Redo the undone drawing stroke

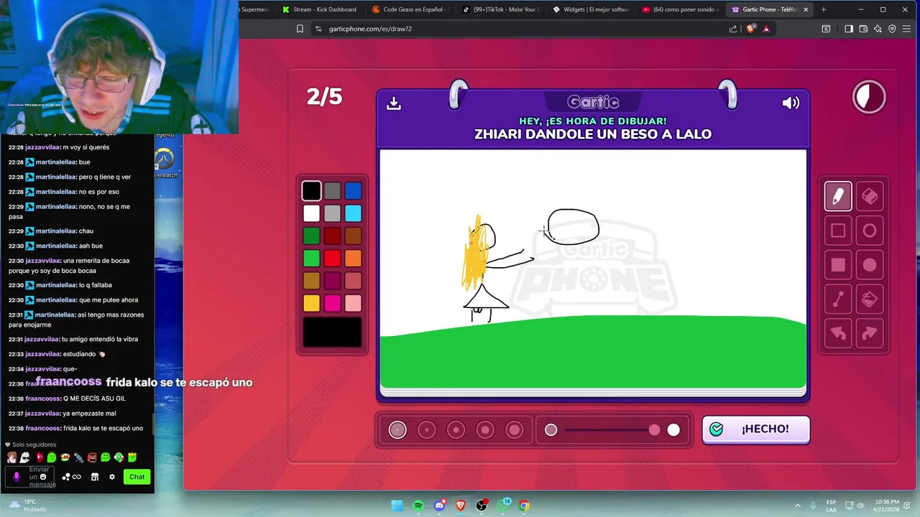click(x=870, y=333)
